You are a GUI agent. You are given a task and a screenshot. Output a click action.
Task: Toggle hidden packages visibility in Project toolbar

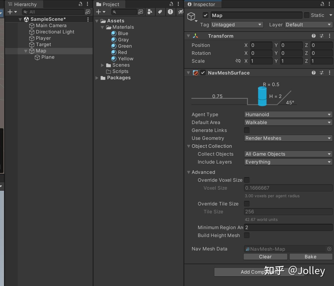point(181,12)
